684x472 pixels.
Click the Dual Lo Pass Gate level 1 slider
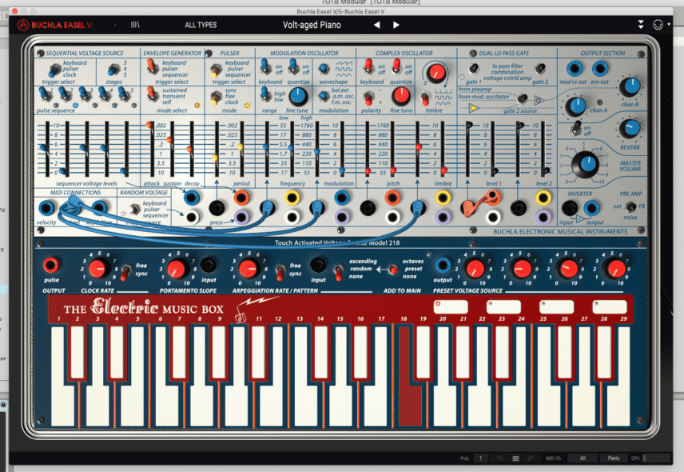click(x=493, y=149)
